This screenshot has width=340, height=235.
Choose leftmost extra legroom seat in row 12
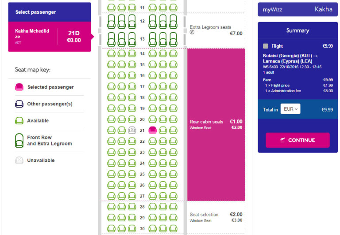tap(111, 22)
